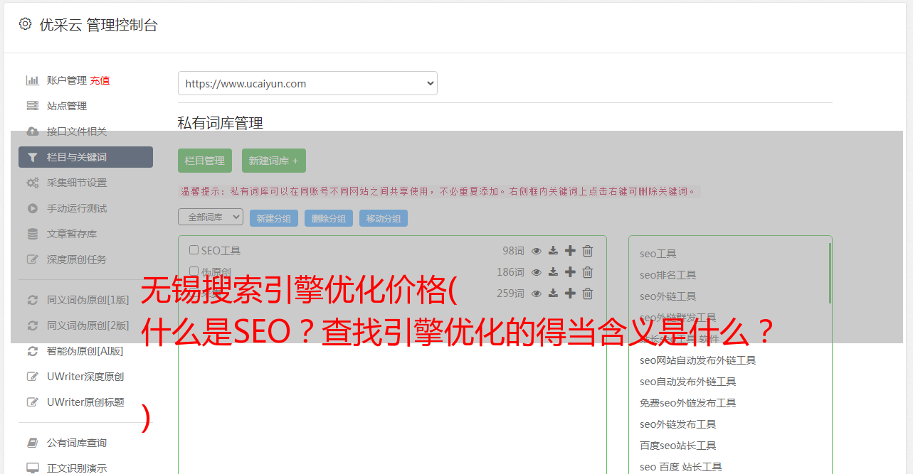Click the 186词 count
The height and width of the screenshot is (474, 913).
(x=510, y=272)
